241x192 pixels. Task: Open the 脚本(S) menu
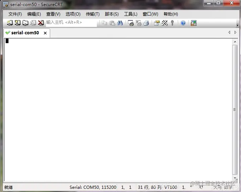point(112,14)
